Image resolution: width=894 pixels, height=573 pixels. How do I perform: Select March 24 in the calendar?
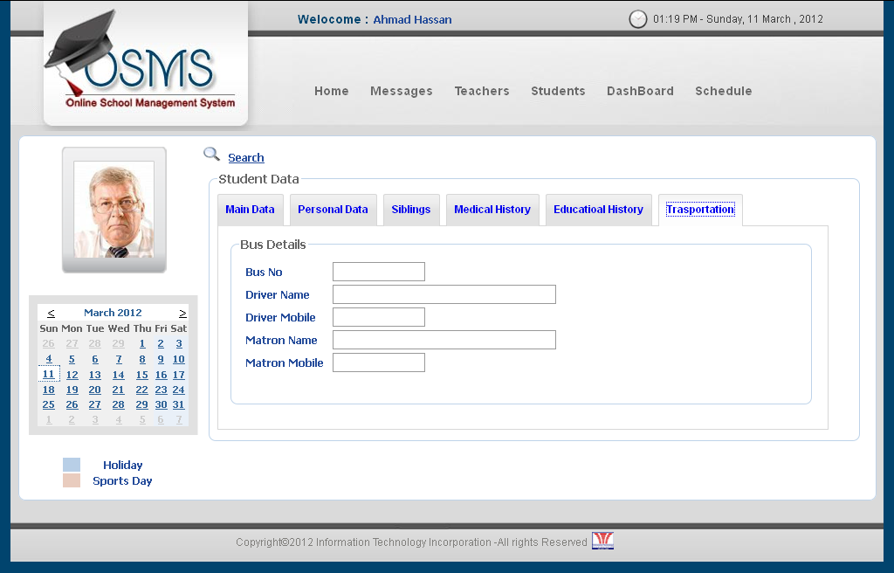pyautogui.click(x=178, y=390)
